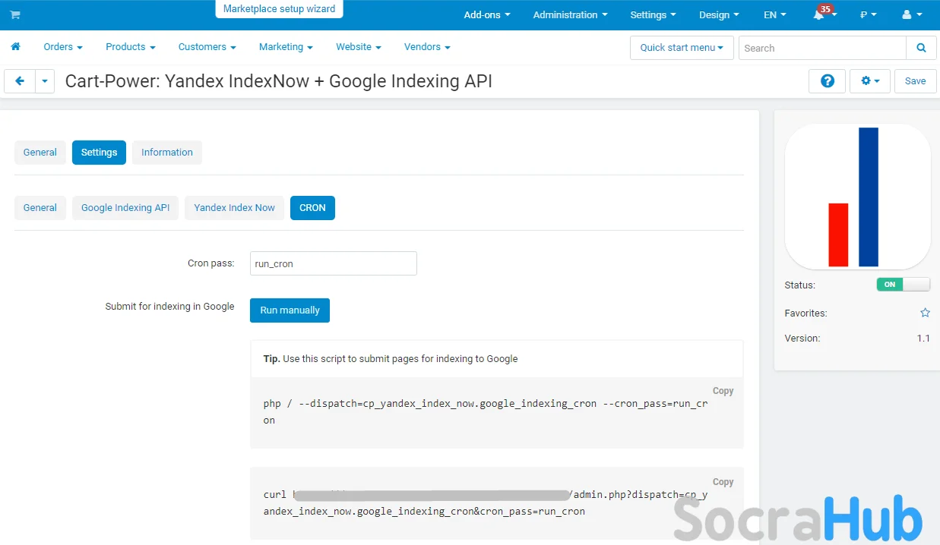Save the add-on settings
The image size is (940, 545).
[x=915, y=81]
